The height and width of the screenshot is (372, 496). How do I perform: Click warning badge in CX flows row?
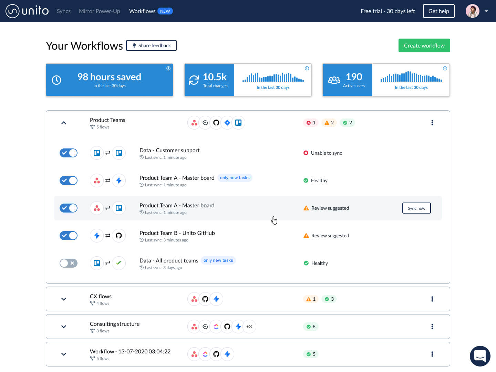coord(311,299)
